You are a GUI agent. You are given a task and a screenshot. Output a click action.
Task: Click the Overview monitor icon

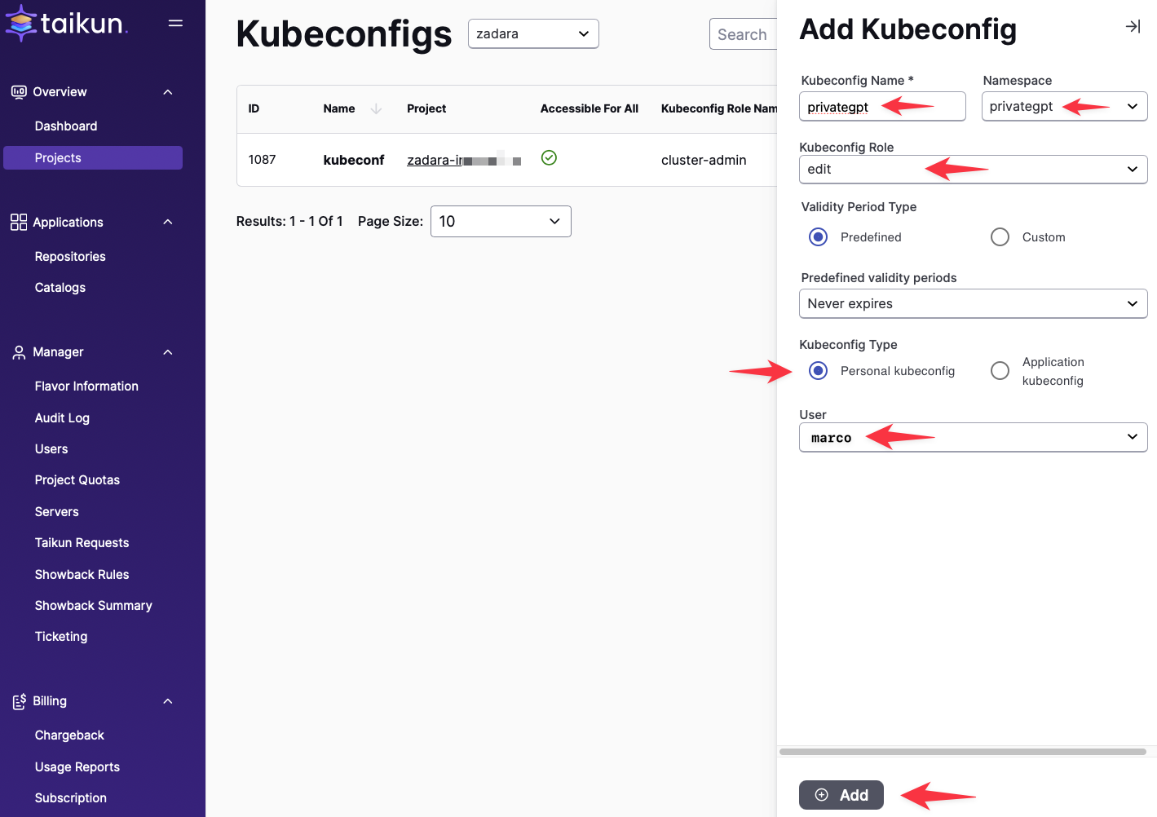click(x=19, y=92)
